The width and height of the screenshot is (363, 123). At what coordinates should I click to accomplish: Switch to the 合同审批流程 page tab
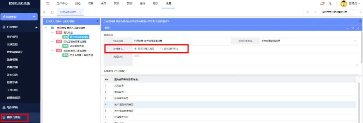pyautogui.click(x=68, y=12)
